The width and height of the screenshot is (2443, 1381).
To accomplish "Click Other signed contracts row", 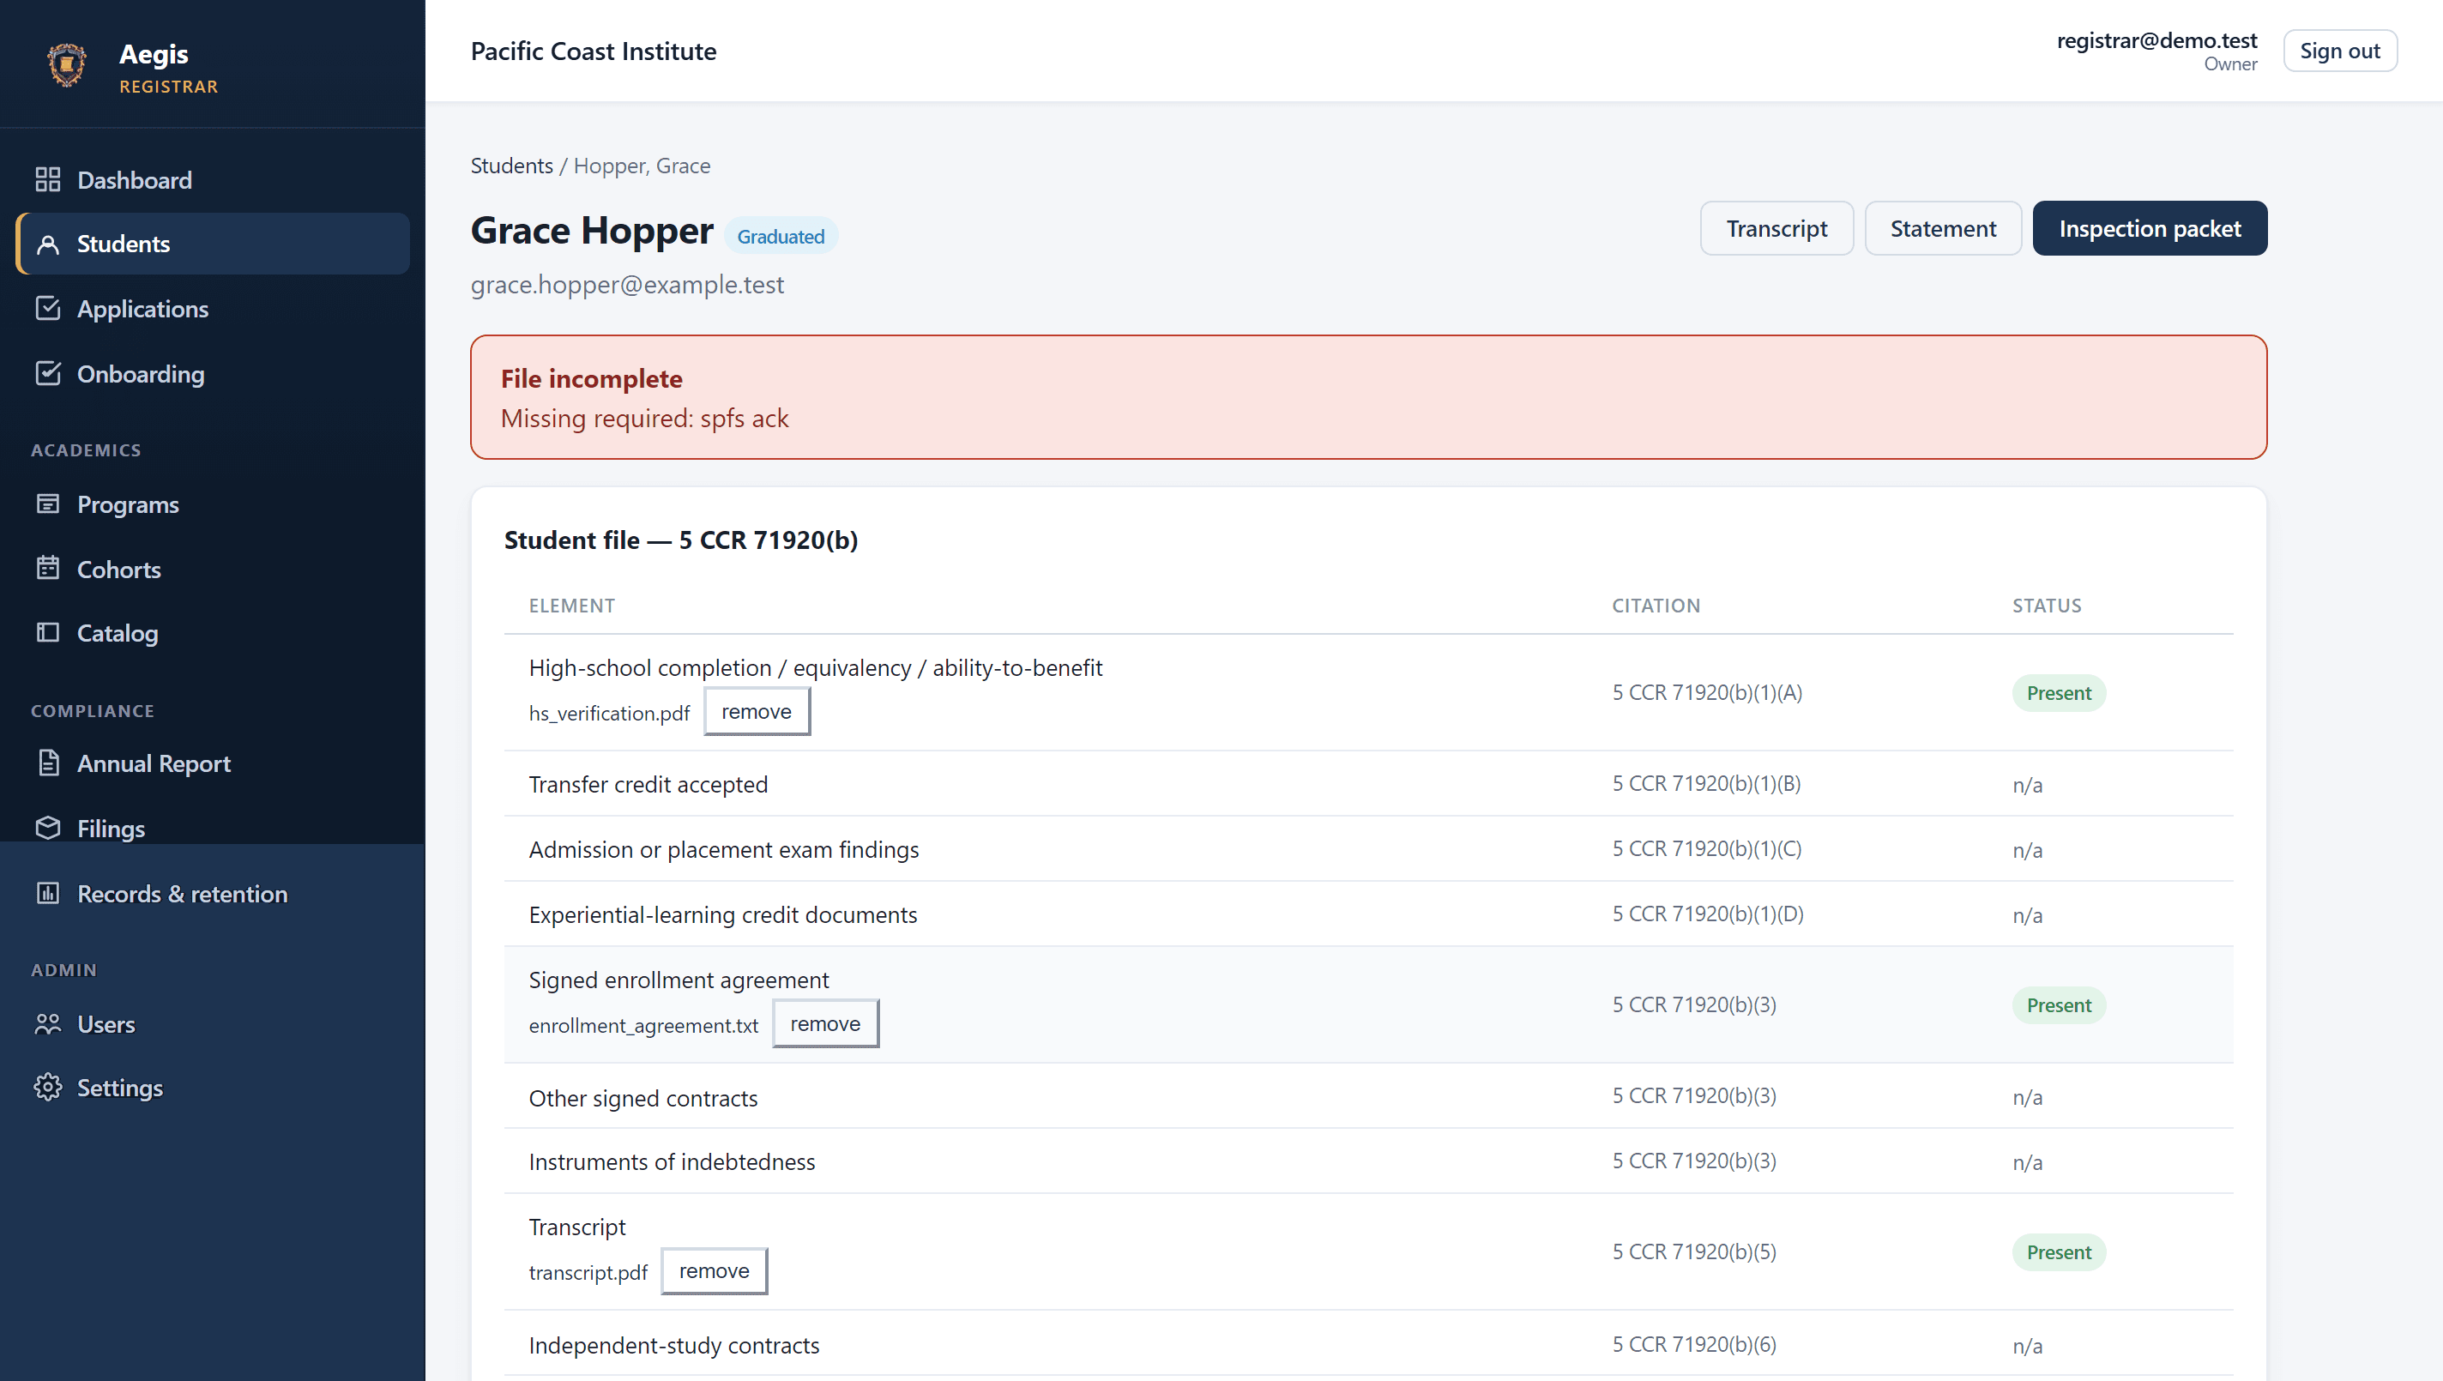I will point(1368,1096).
